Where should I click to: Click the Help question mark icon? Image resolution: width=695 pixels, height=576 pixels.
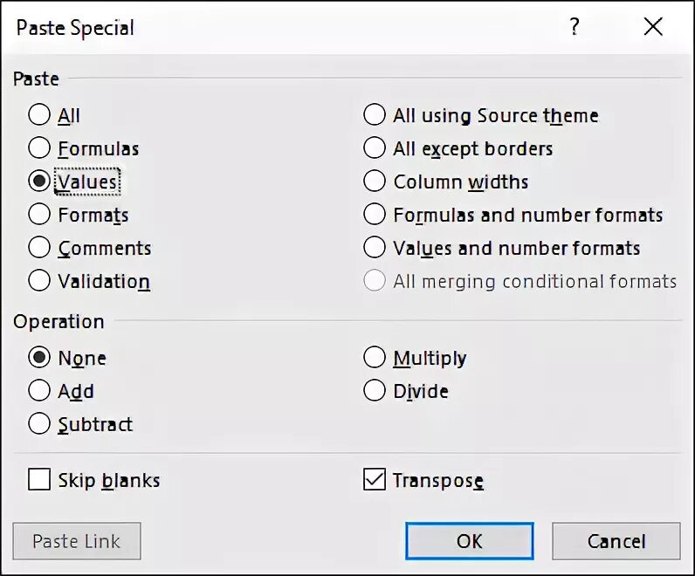coord(574,27)
